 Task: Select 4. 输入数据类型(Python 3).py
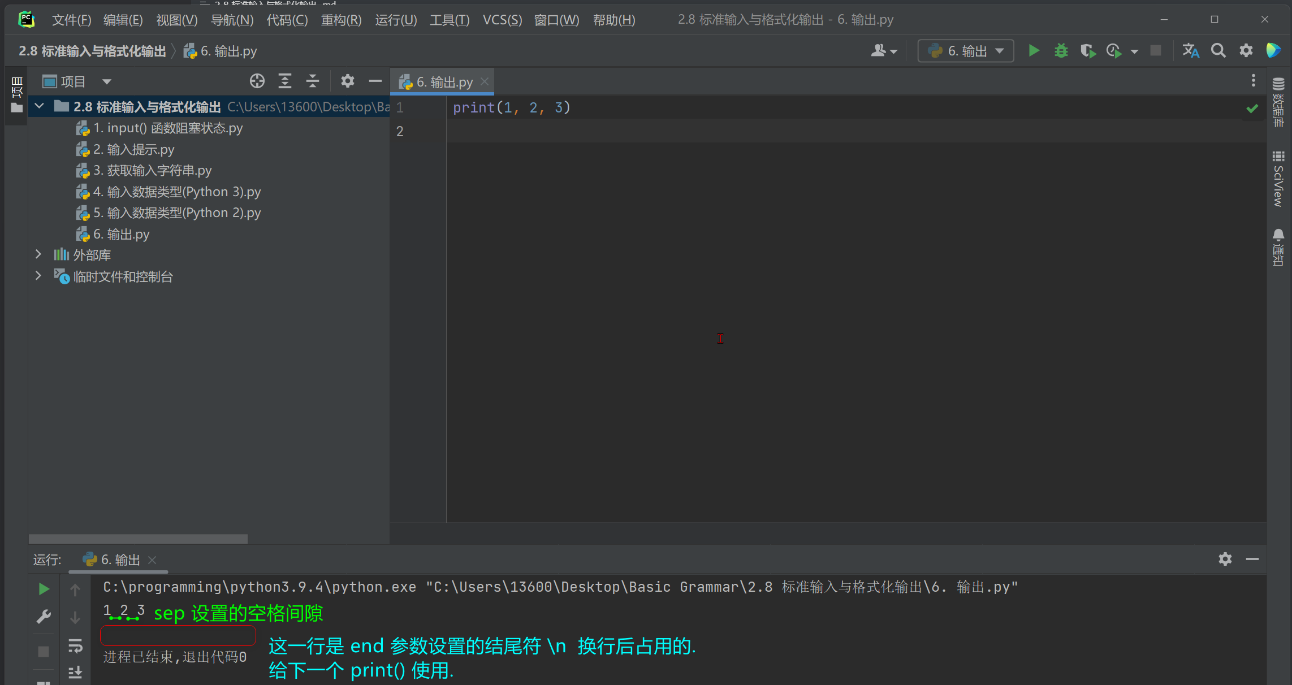[168, 192]
